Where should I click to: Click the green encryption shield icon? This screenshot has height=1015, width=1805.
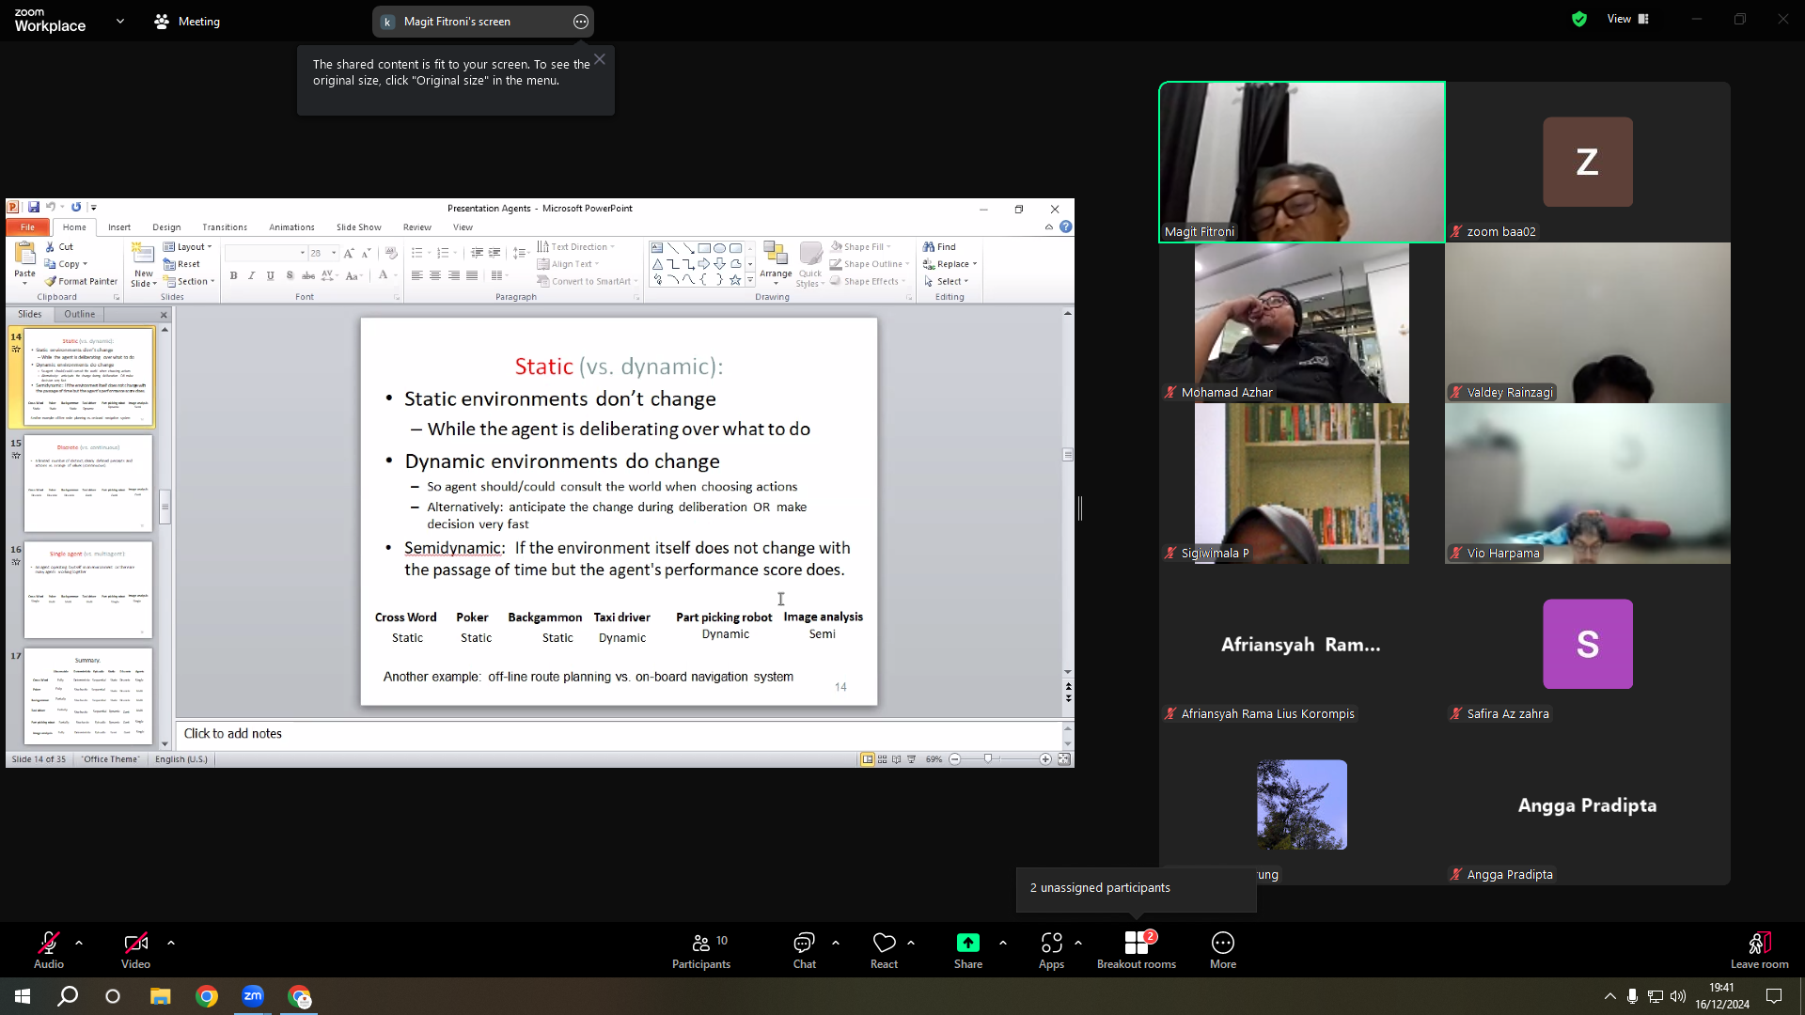click(1579, 19)
